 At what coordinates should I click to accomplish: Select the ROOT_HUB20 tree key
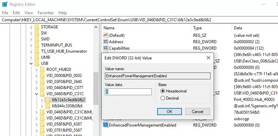pyautogui.click(x=59, y=70)
